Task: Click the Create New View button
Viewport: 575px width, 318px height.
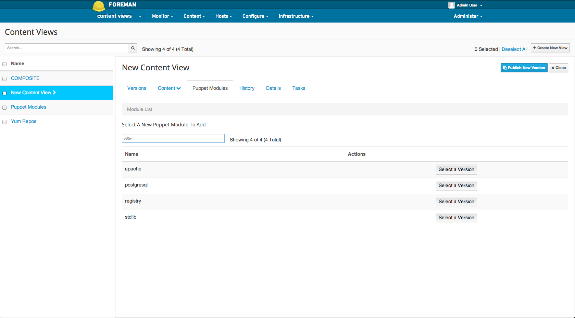Action: 550,48
